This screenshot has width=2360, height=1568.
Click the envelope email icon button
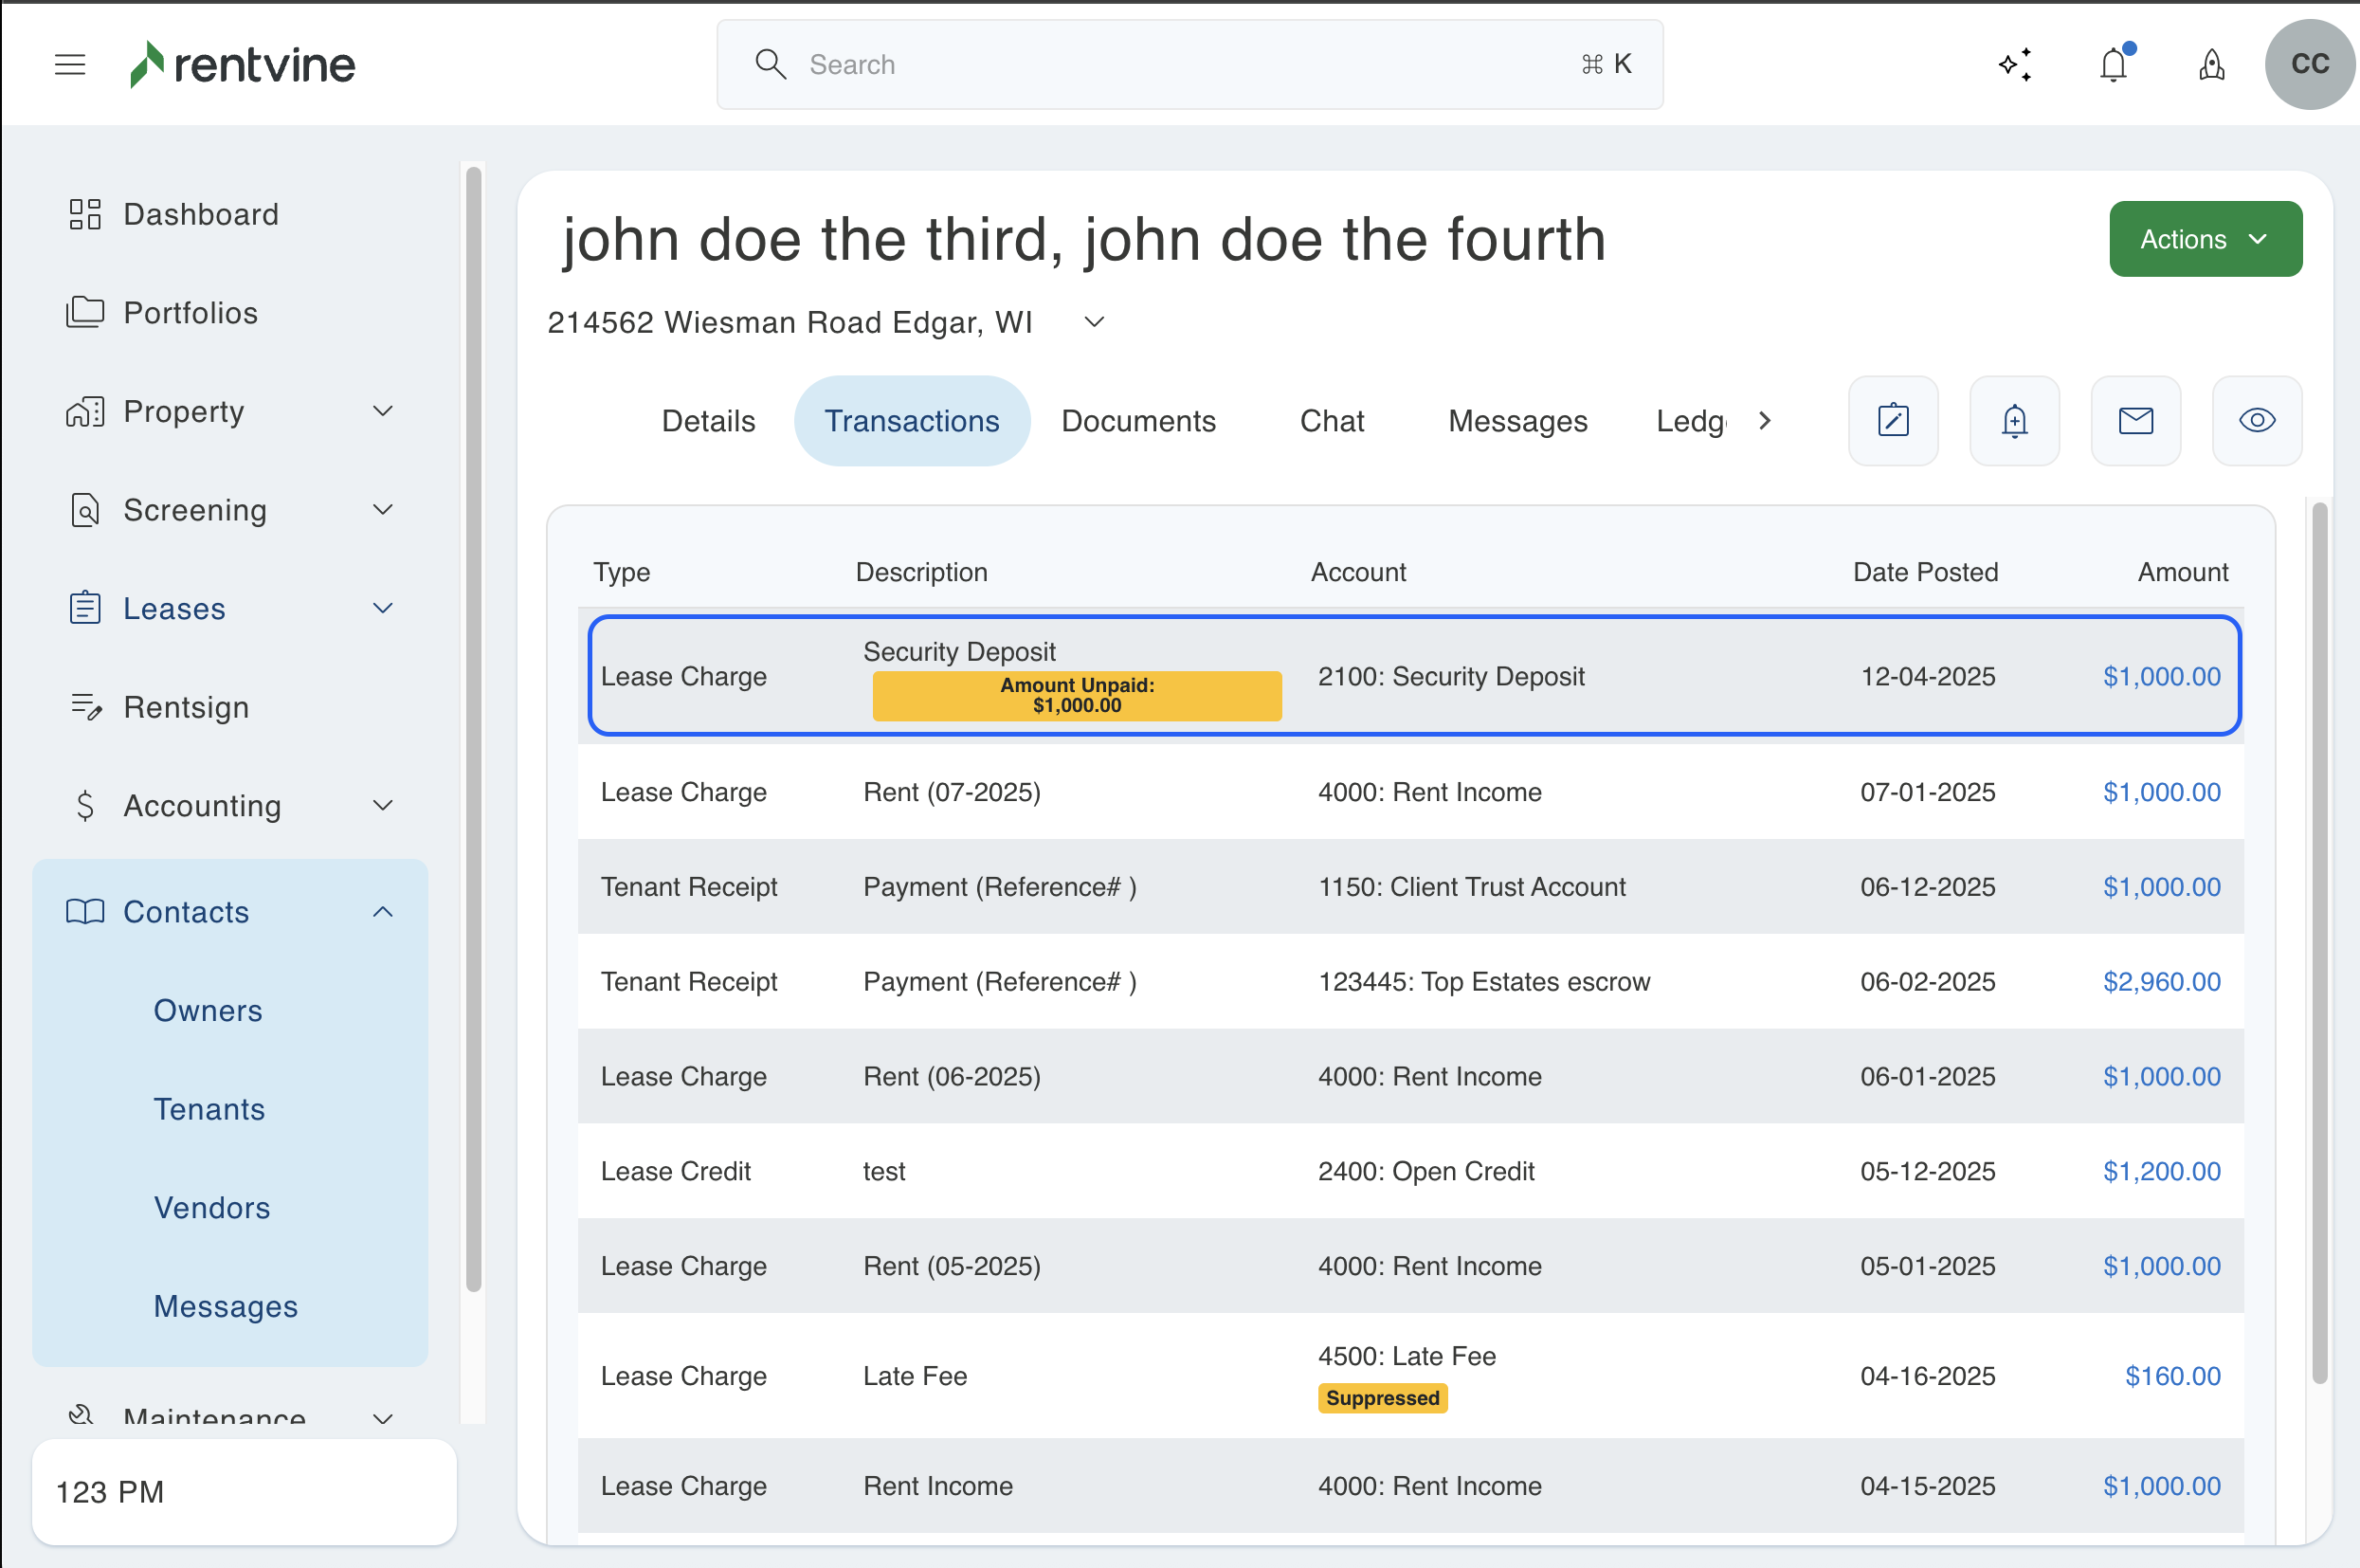pyautogui.click(x=2135, y=421)
